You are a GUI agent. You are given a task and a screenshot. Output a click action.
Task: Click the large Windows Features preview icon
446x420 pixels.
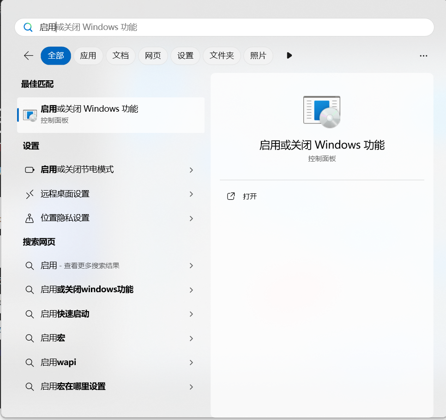(322, 112)
